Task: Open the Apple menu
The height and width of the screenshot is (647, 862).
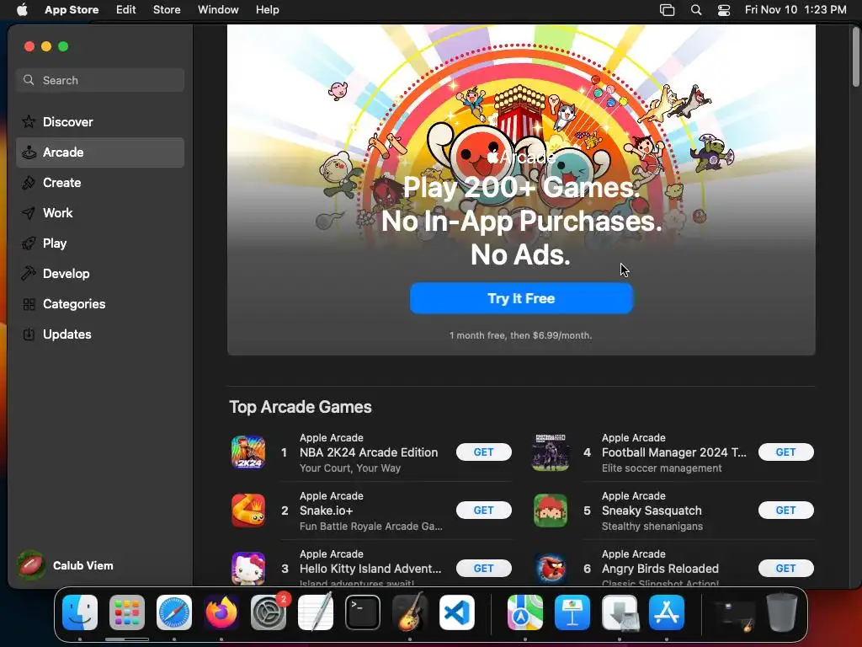Action: 22,10
